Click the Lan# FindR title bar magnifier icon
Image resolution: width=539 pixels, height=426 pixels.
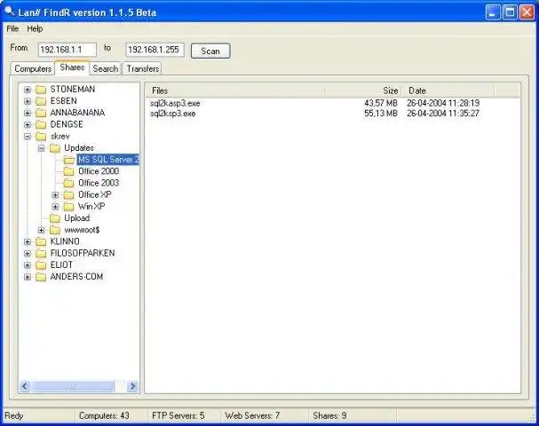point(9,12)
